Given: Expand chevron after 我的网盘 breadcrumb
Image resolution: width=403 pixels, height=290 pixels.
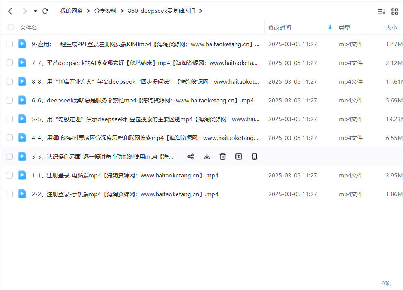Looking at the screenshot, I should [x=88, y=11].
